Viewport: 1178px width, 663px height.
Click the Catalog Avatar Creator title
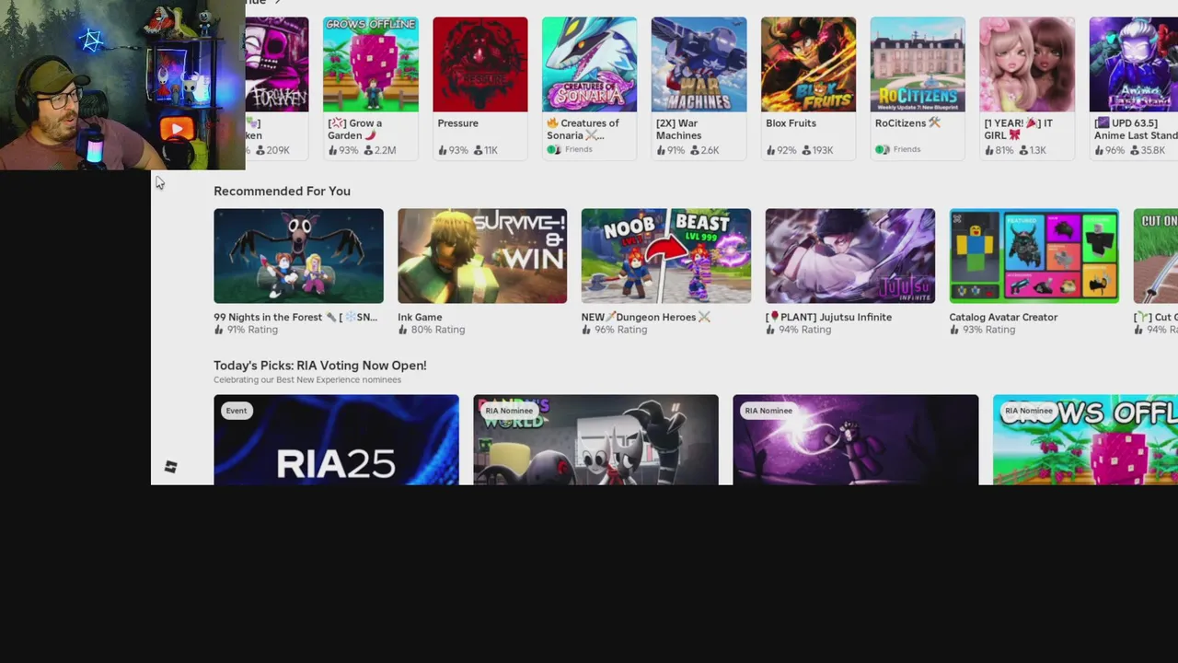[x=1003, y=317]
